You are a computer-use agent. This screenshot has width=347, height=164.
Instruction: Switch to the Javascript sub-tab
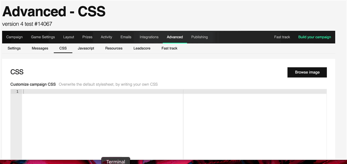coord(86,48)
